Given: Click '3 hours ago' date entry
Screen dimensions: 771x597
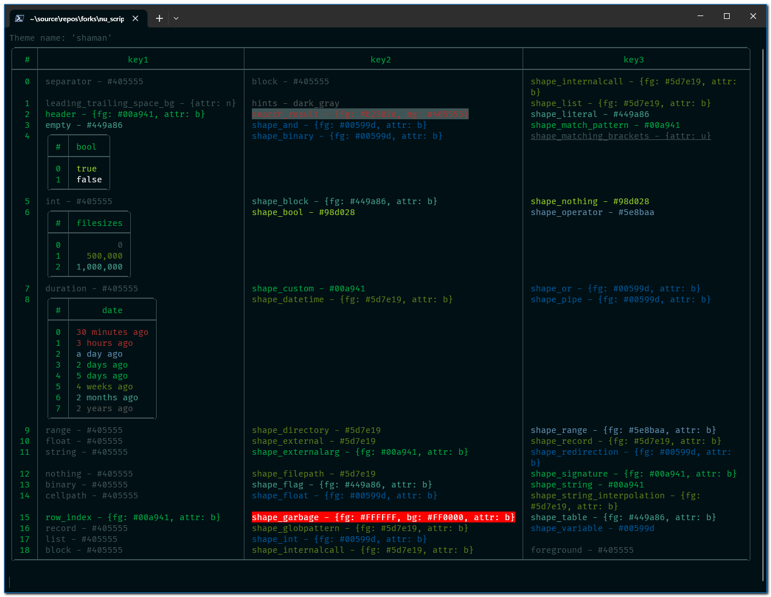Looking at the screenshot, I should pyautogui.click(x=105, y=343).
